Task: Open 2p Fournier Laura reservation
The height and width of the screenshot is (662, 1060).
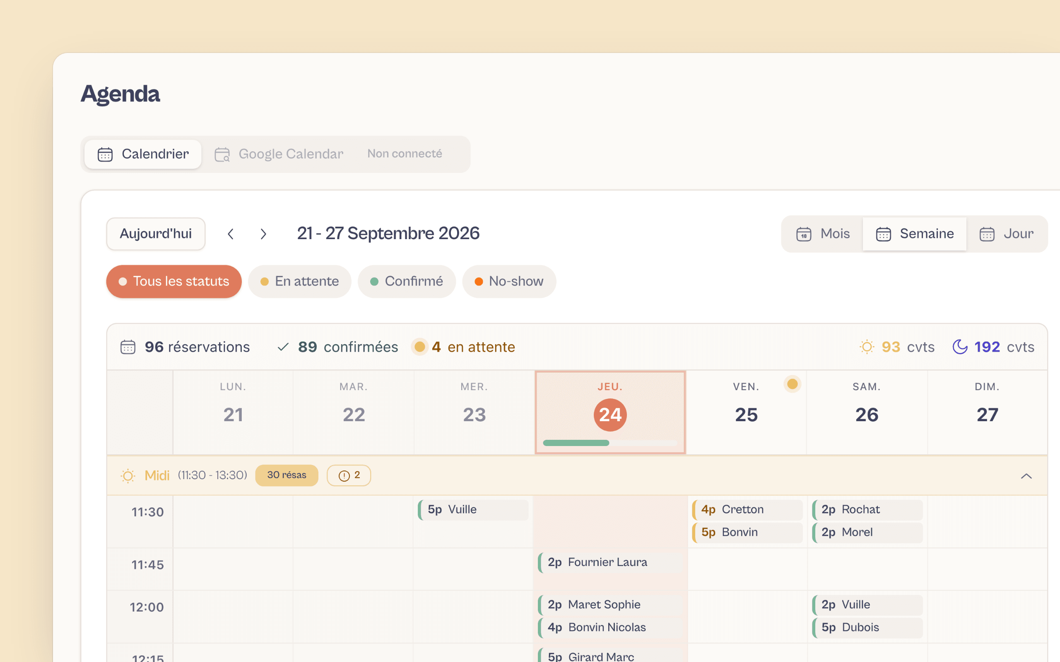Action: point(610,563)
